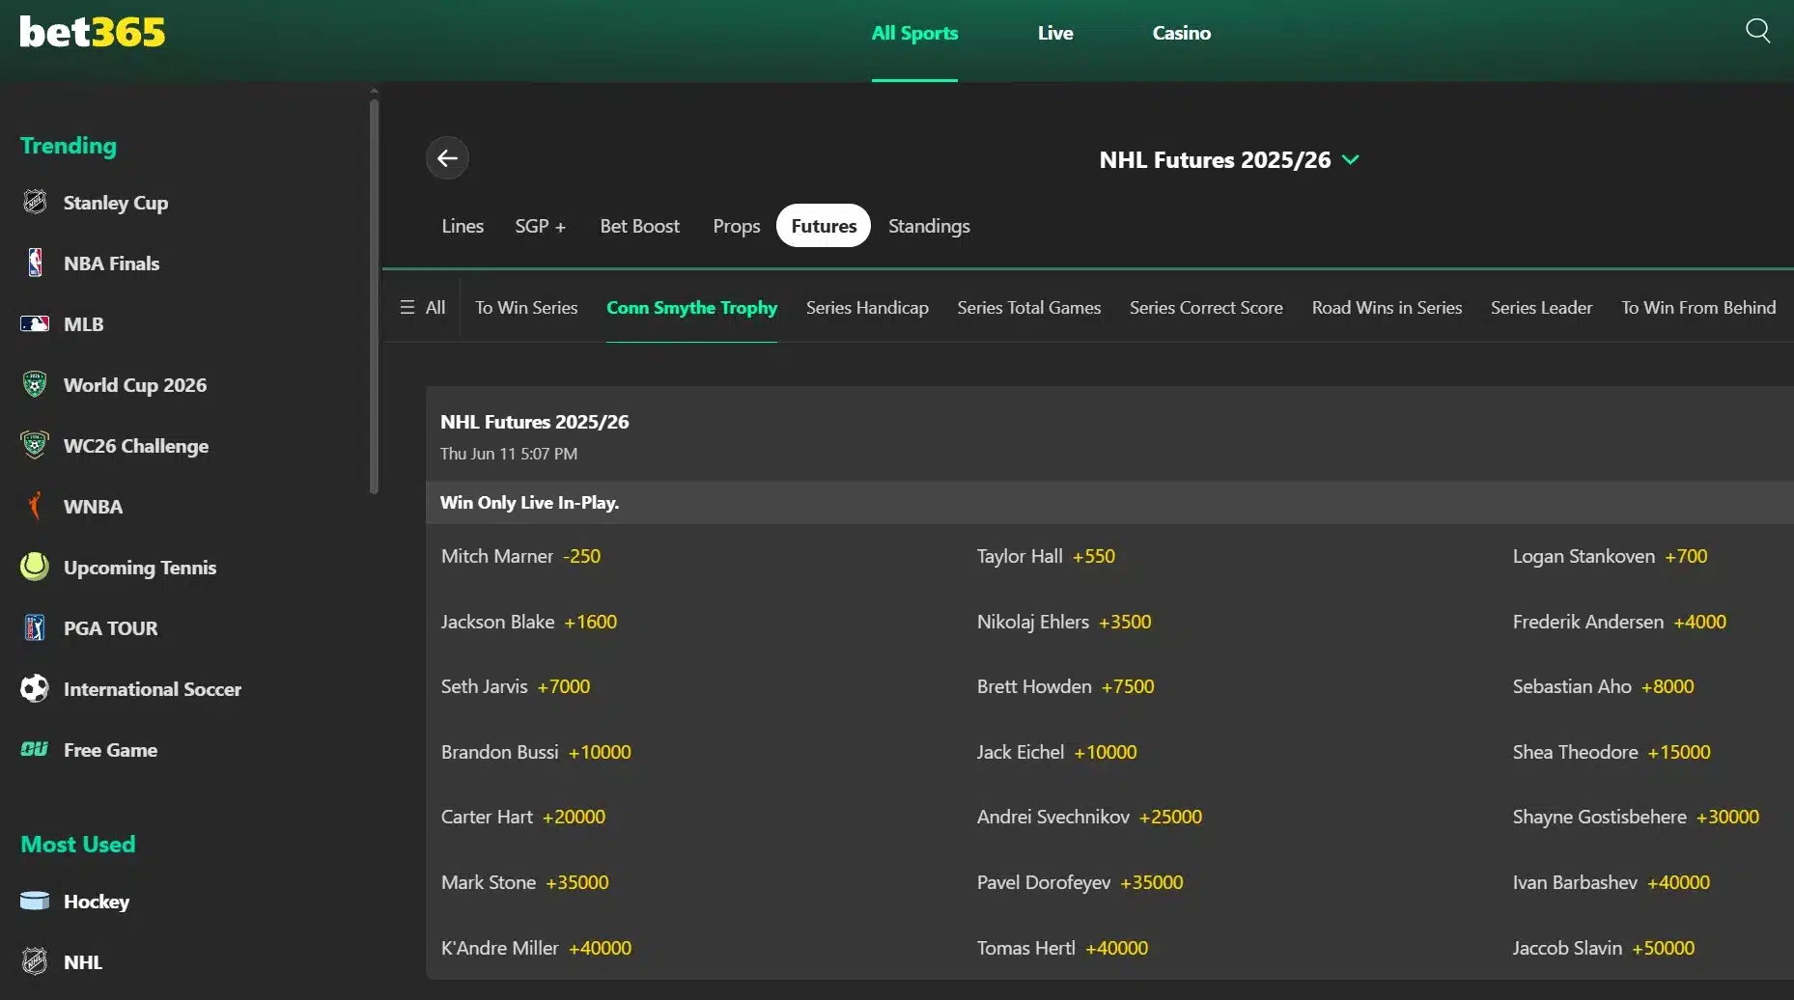Bet on Sebastian Aho +8000
The image size is (1794, 1000).
(1603, 686)
